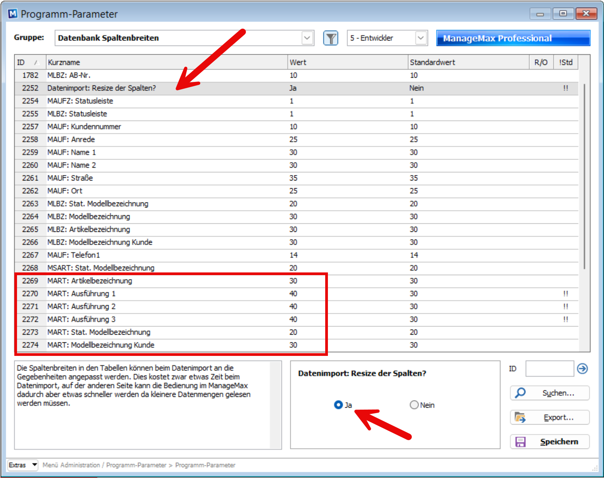Click into the ID input field
The width and height of the screenshot is (604, 478).
[x=549, y=369]
